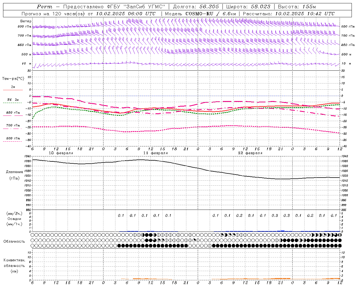Image resolution: width=356 pixels, height=285 pixels.
Task: Click the "10.02.2025 06:00 UTC" start time
Action: (126, 14)
